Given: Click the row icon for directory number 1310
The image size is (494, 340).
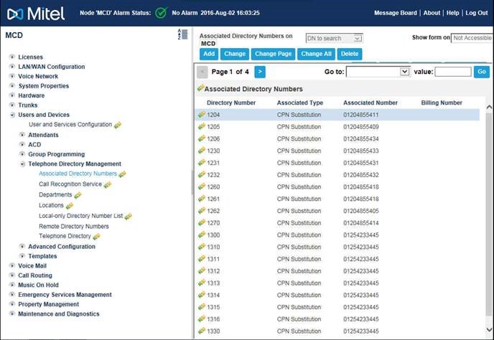Looking at the screenshot, I should coord(202,247).
